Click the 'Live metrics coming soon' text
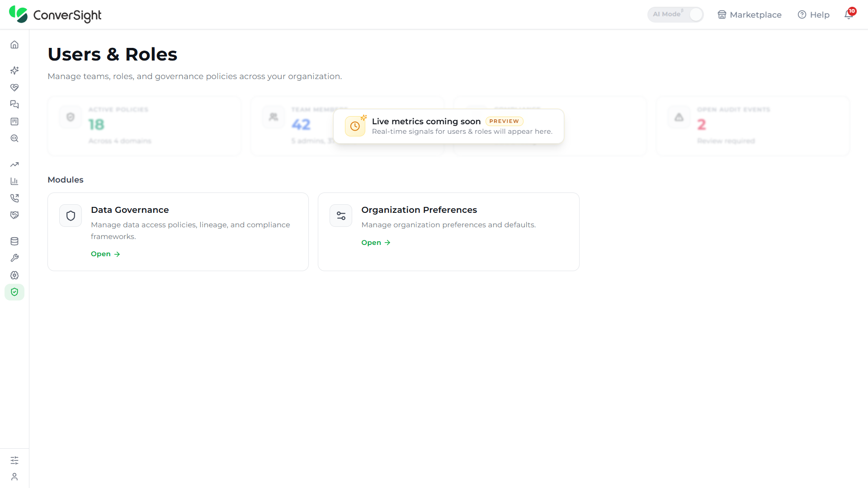 [x=426, y=122]
